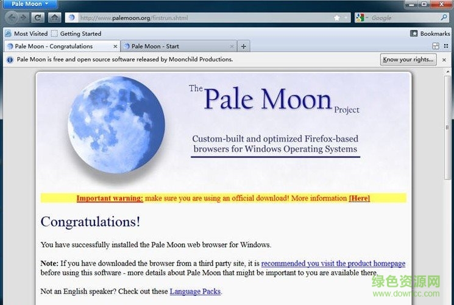Bookmark this page with the star icon
The height and width of the screenshot is (305, 454).
click(337, 18)
